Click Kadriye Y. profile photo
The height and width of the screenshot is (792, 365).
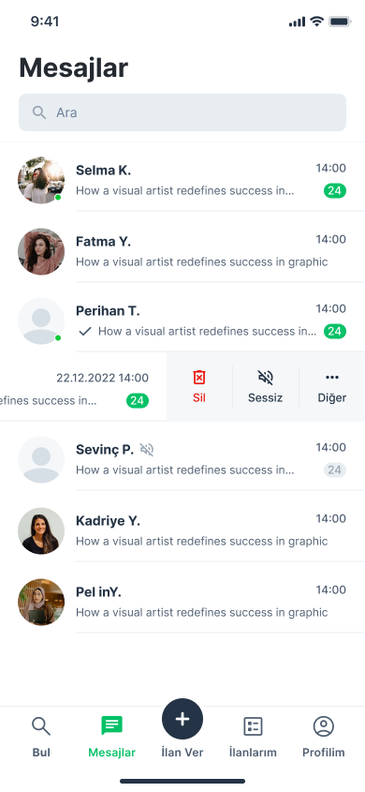41,530
